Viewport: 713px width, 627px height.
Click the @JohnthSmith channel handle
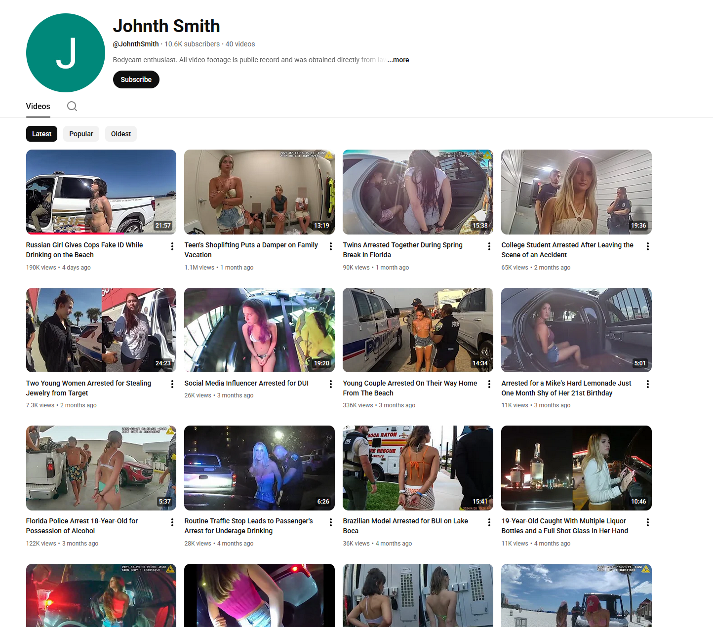[136, 44]
